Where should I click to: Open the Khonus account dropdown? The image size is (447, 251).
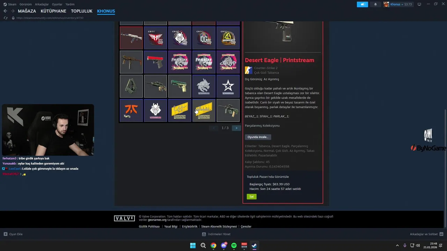401,4
